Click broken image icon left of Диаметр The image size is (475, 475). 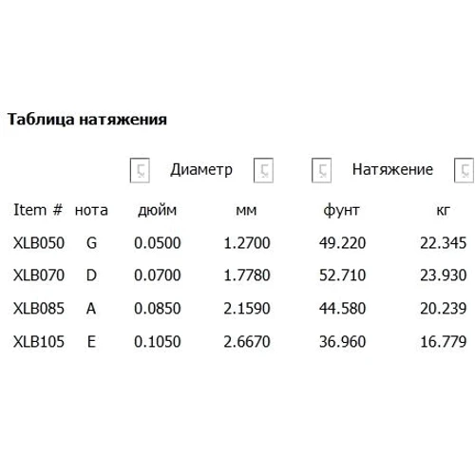pyautogui.click(x=140, y=170)
